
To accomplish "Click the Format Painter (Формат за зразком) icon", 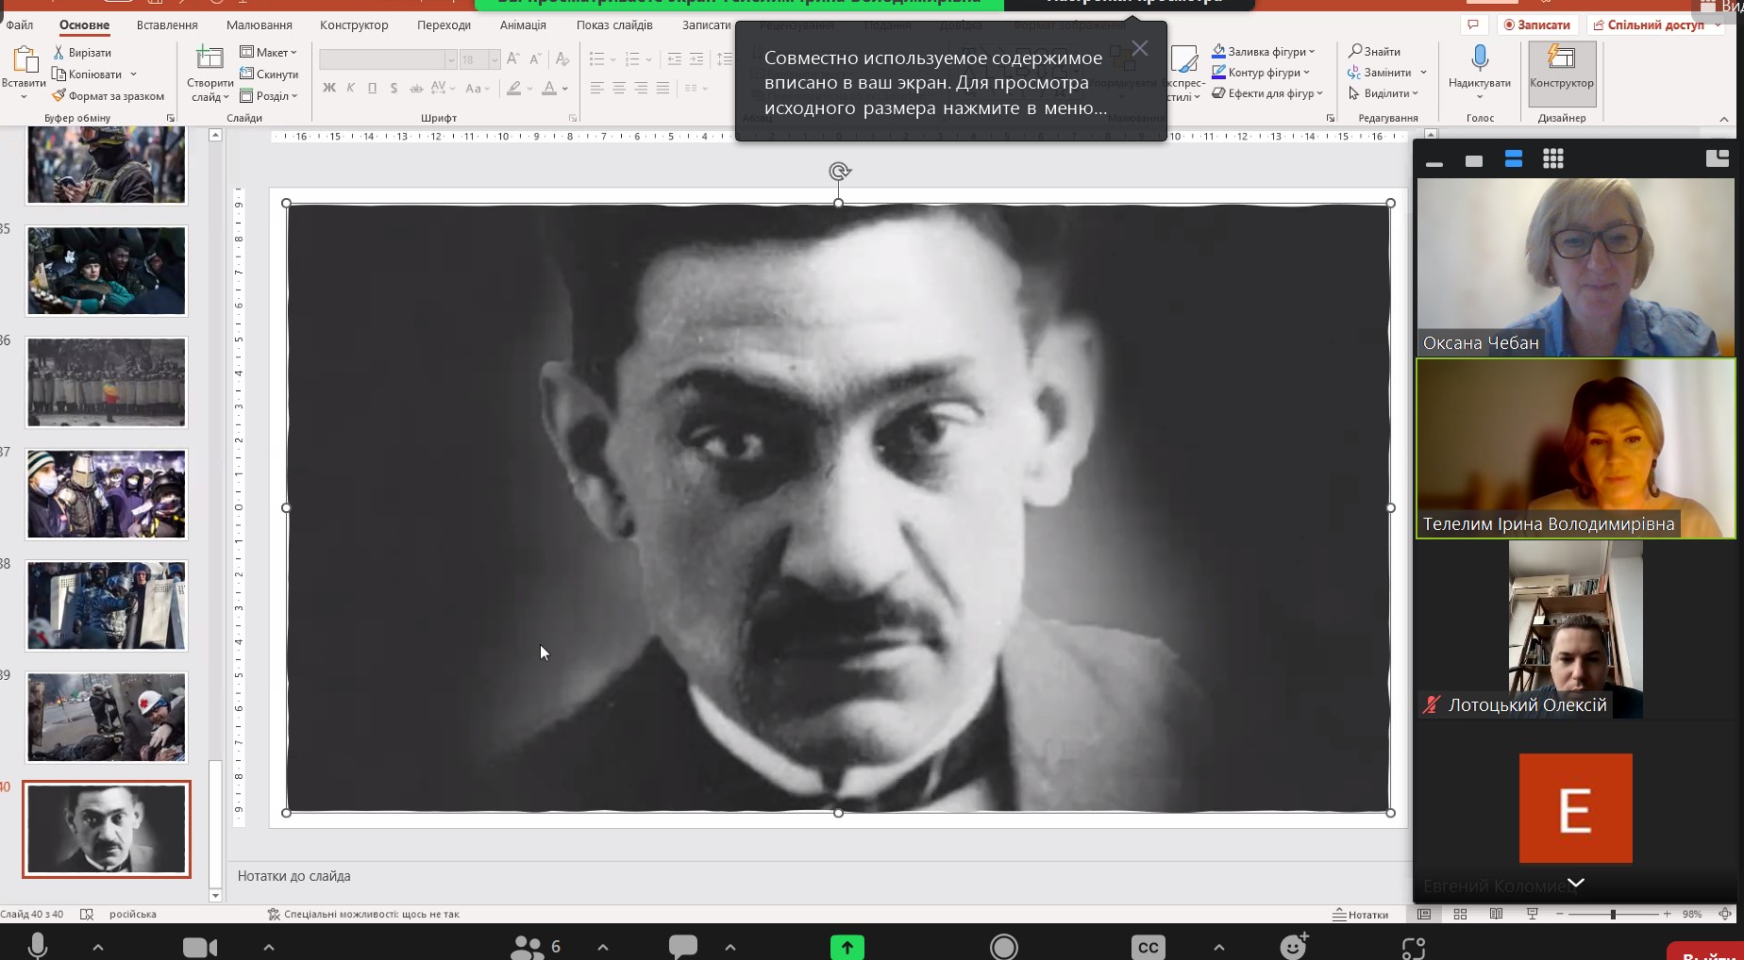I will click(59, 96).
